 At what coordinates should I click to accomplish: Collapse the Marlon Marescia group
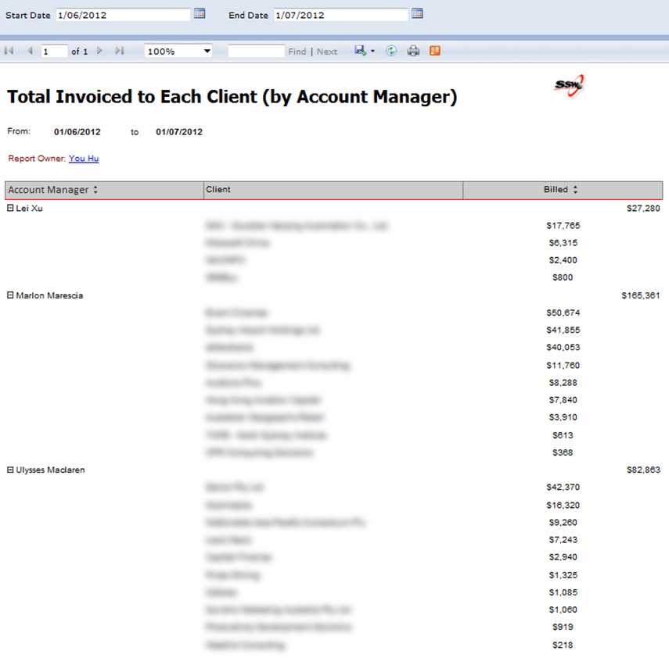coord(11,295)
